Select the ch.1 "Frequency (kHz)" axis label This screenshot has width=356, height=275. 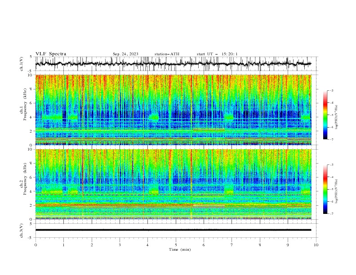pos(25,105)
